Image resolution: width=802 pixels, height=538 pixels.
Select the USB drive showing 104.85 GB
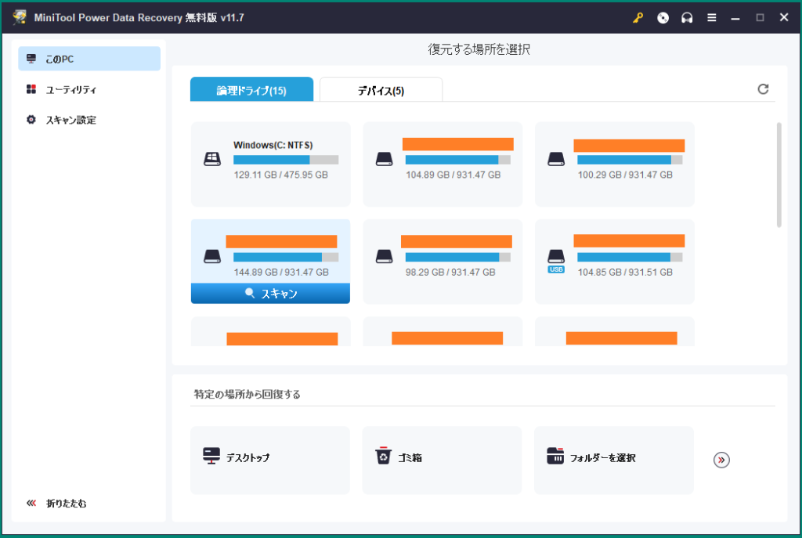coord(614,262)
